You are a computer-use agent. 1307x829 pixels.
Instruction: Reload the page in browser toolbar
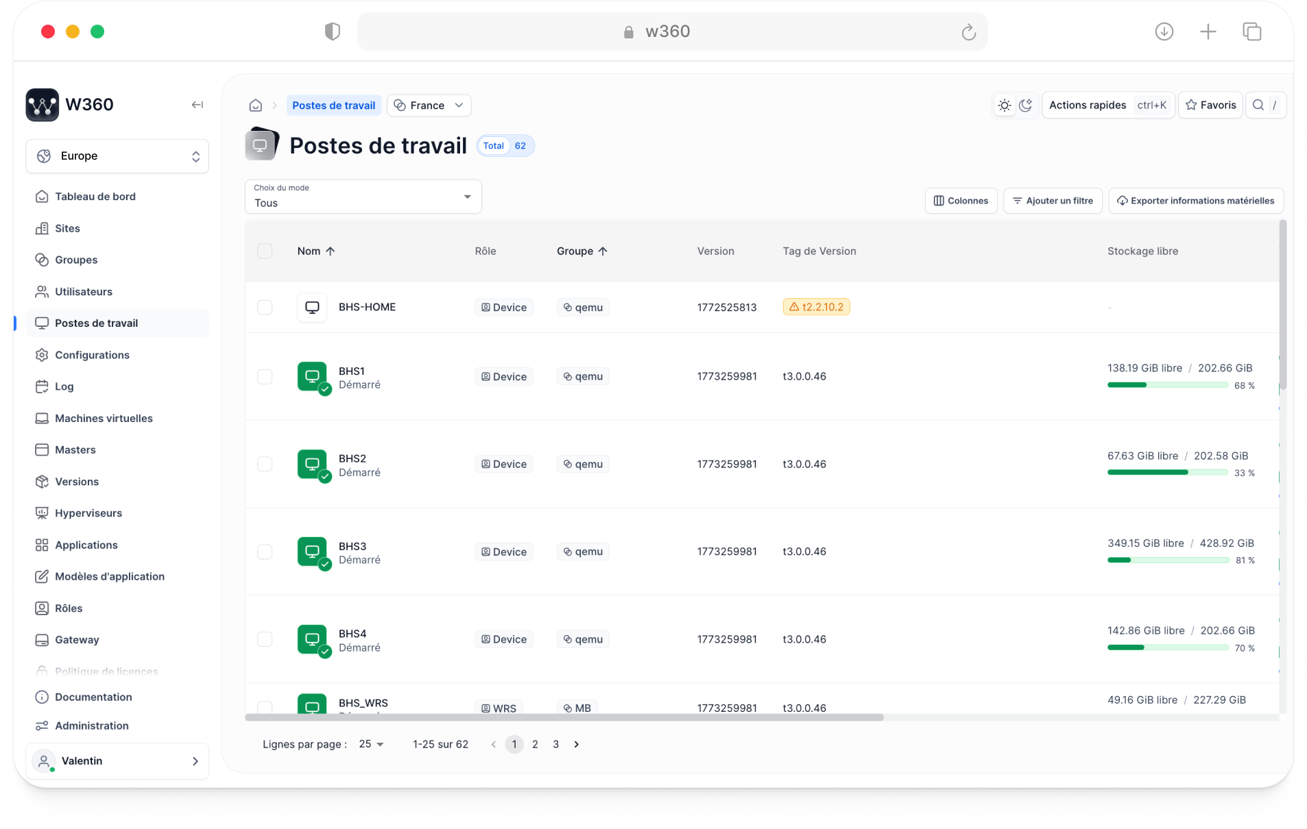[x=968, y=32]
